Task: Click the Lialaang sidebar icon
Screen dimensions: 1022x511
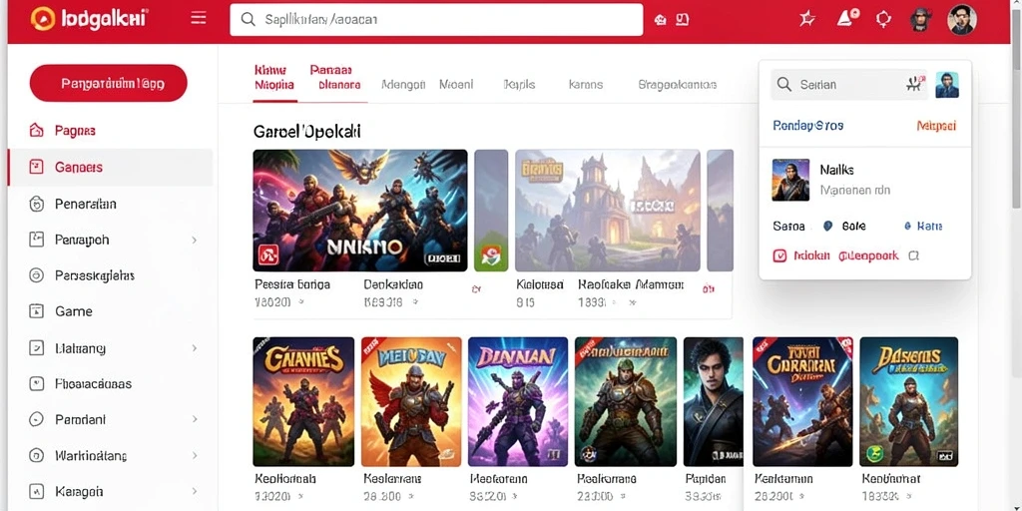Action: (x=37, y=348)
